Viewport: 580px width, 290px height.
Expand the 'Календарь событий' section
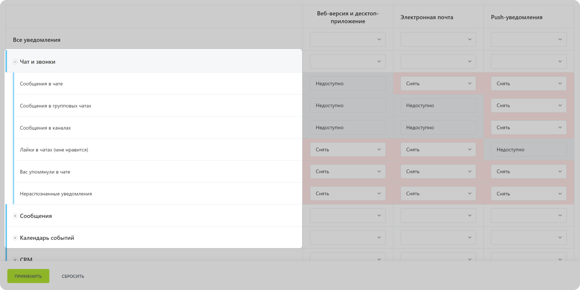(15, 238)
